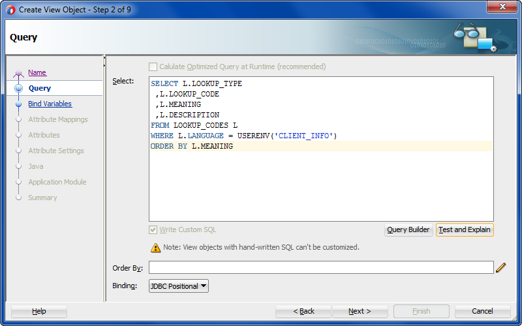Click the glasses view object banner icon
Image resolution: width=522 pixels, height=326 pixels.
click(x=475, y=37)
